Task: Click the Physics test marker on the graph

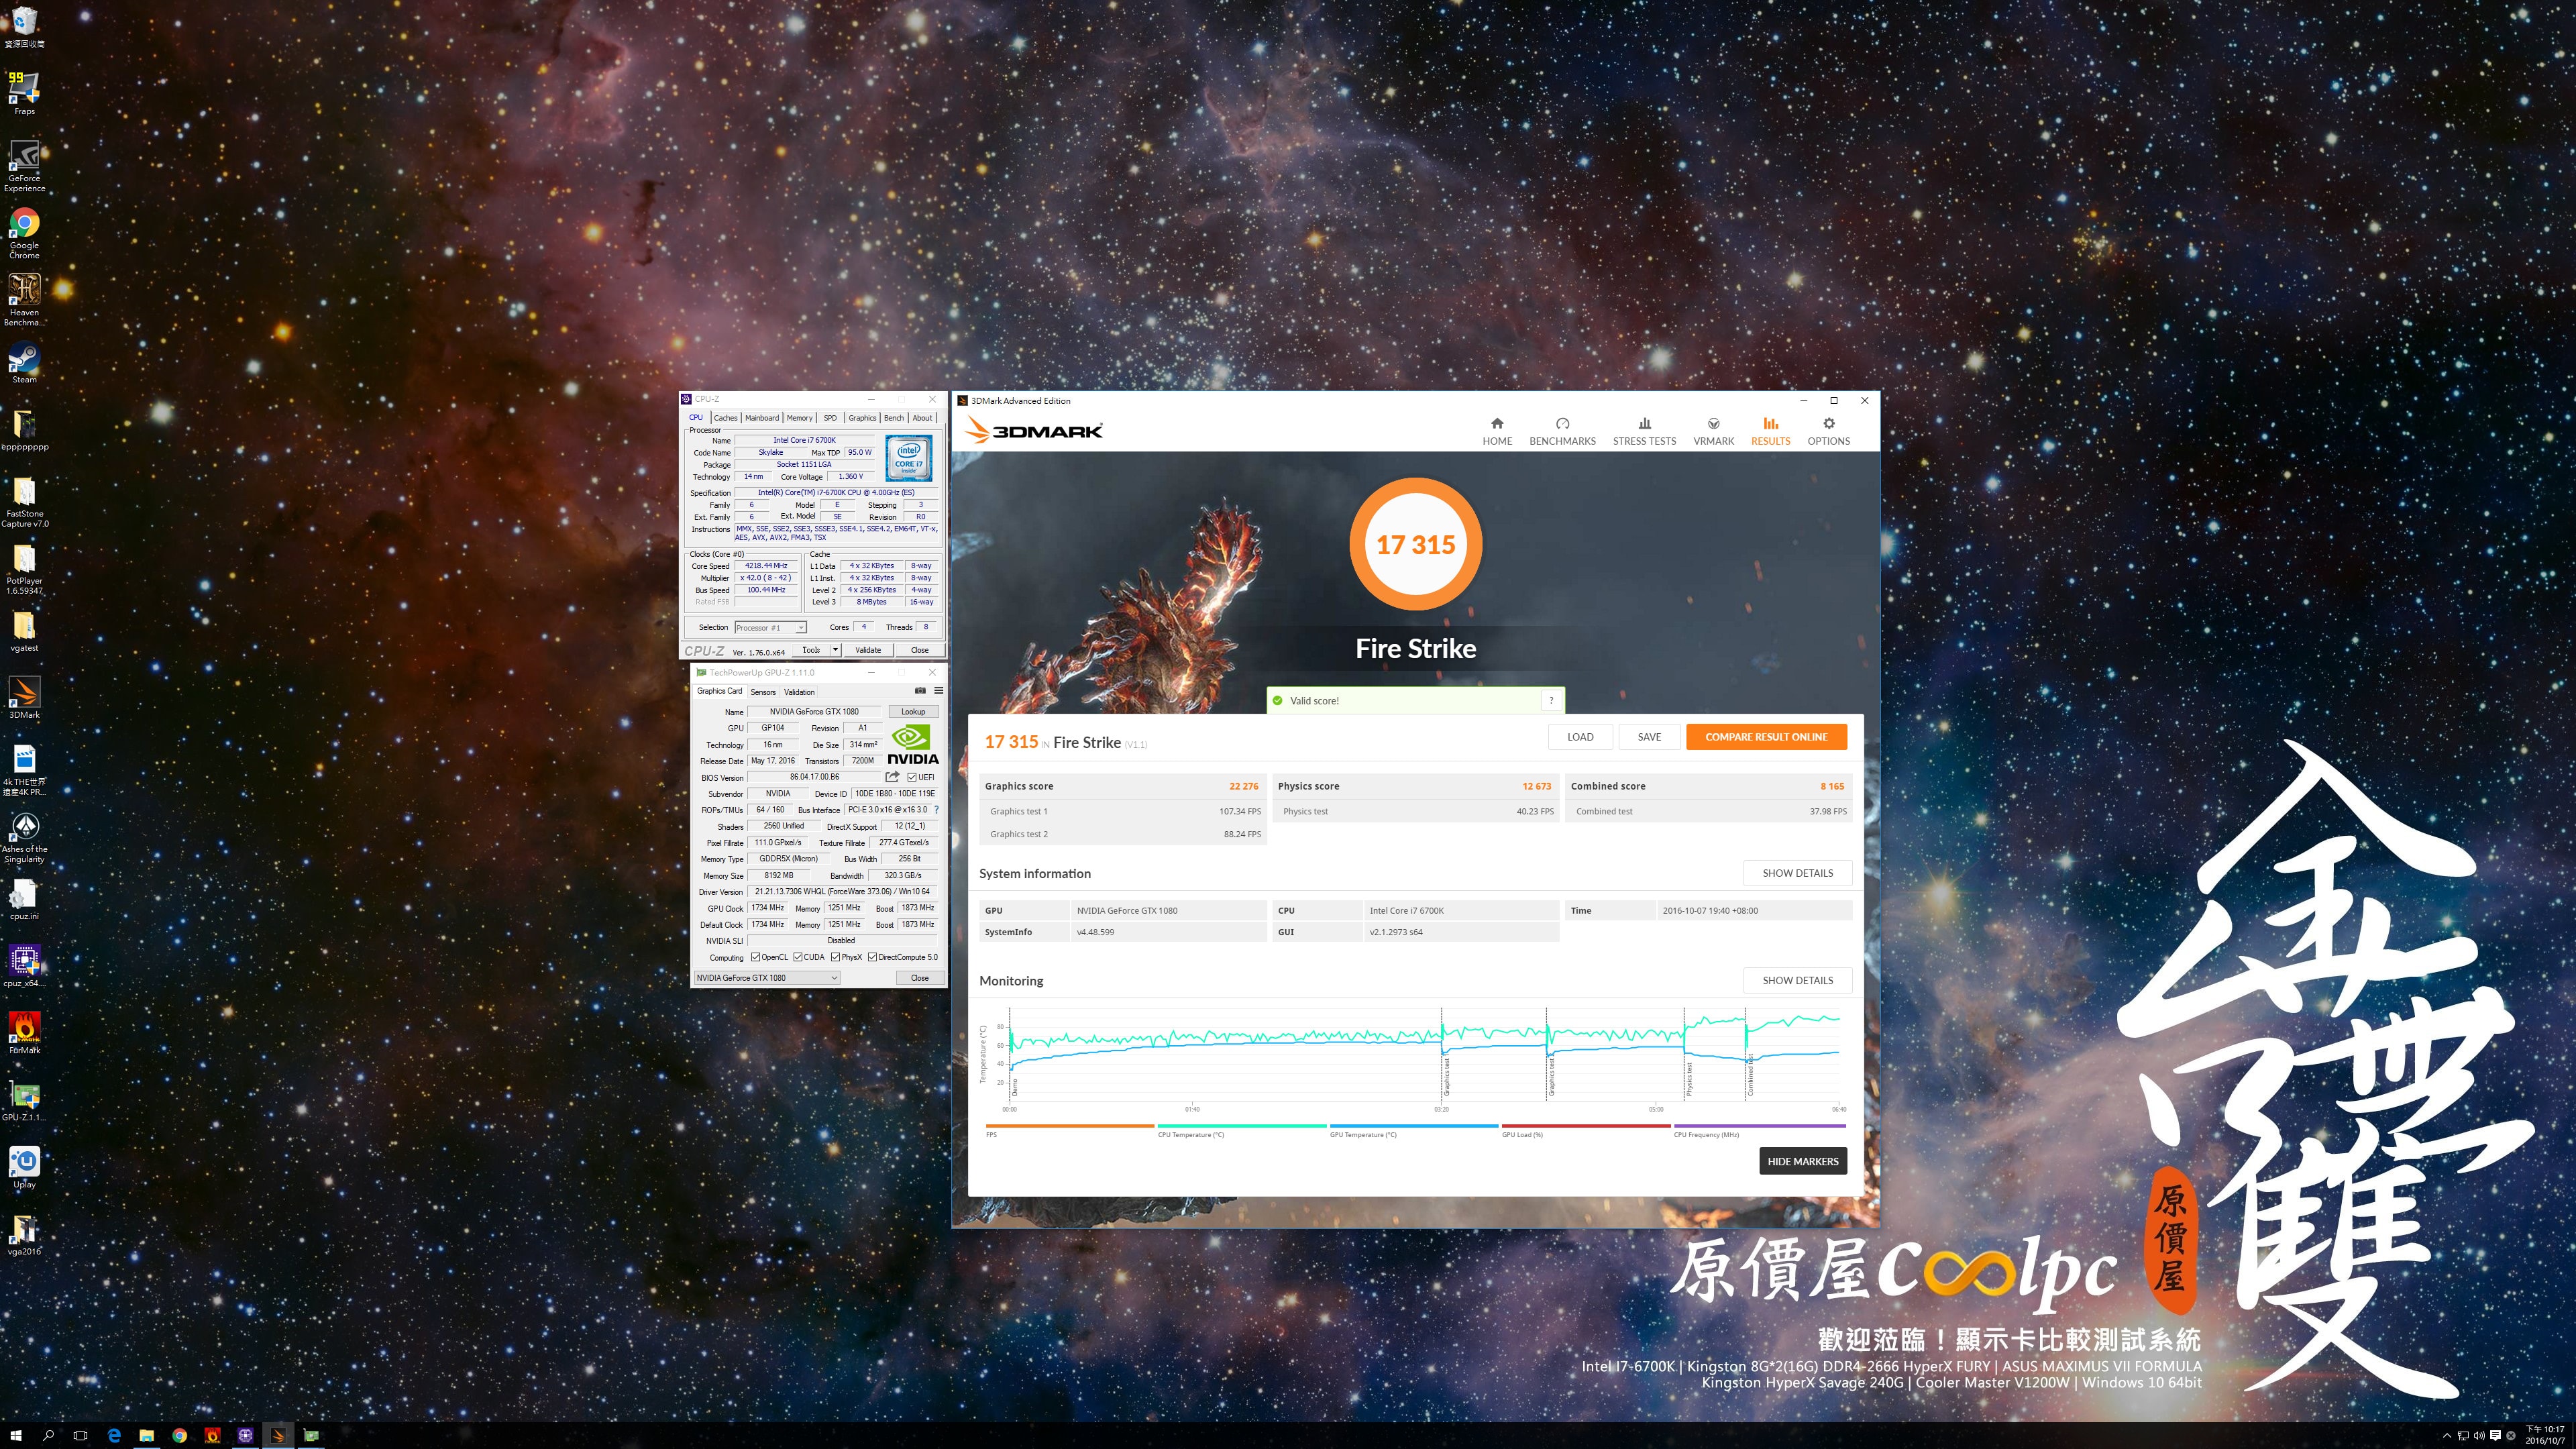Action: tap(1689, 1078)
